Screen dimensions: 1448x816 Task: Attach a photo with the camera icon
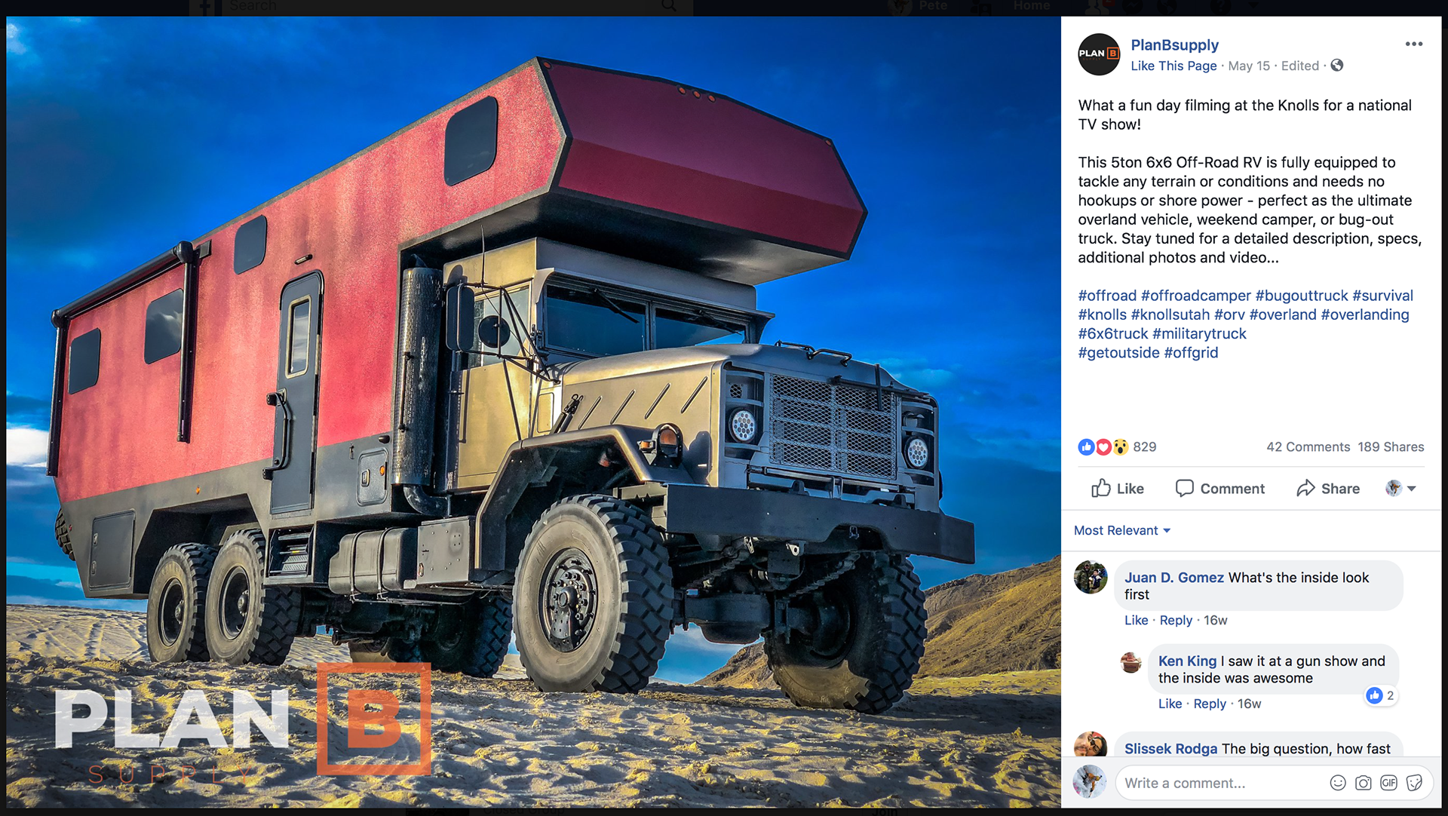click(x=1364, y=783)
